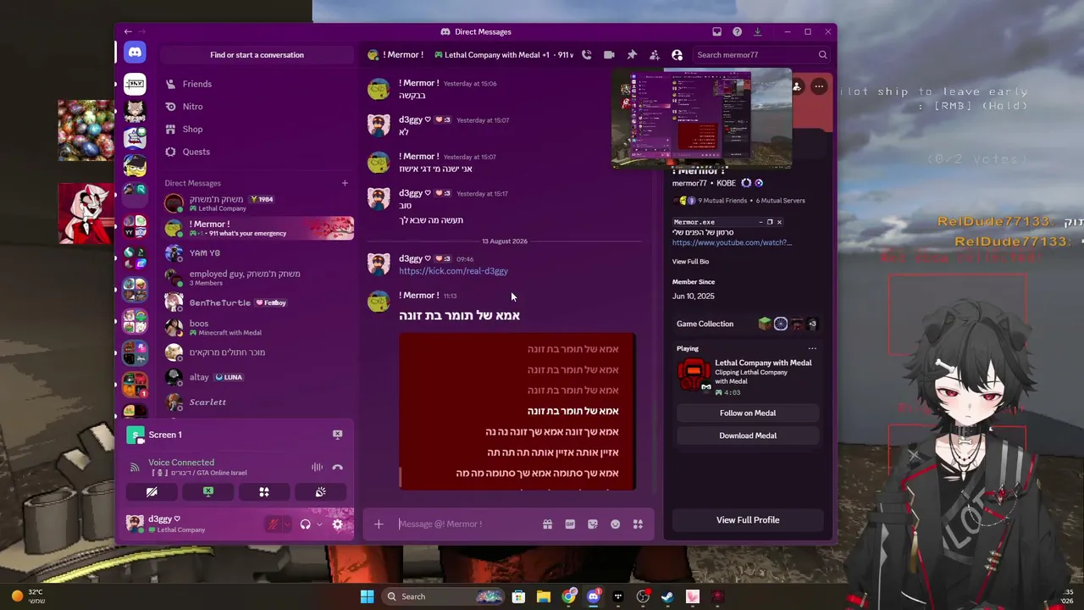The width and height of the screenshot is (1084, 610).
Task: Disconnect from the voice channel
Action: click(337, 467)
